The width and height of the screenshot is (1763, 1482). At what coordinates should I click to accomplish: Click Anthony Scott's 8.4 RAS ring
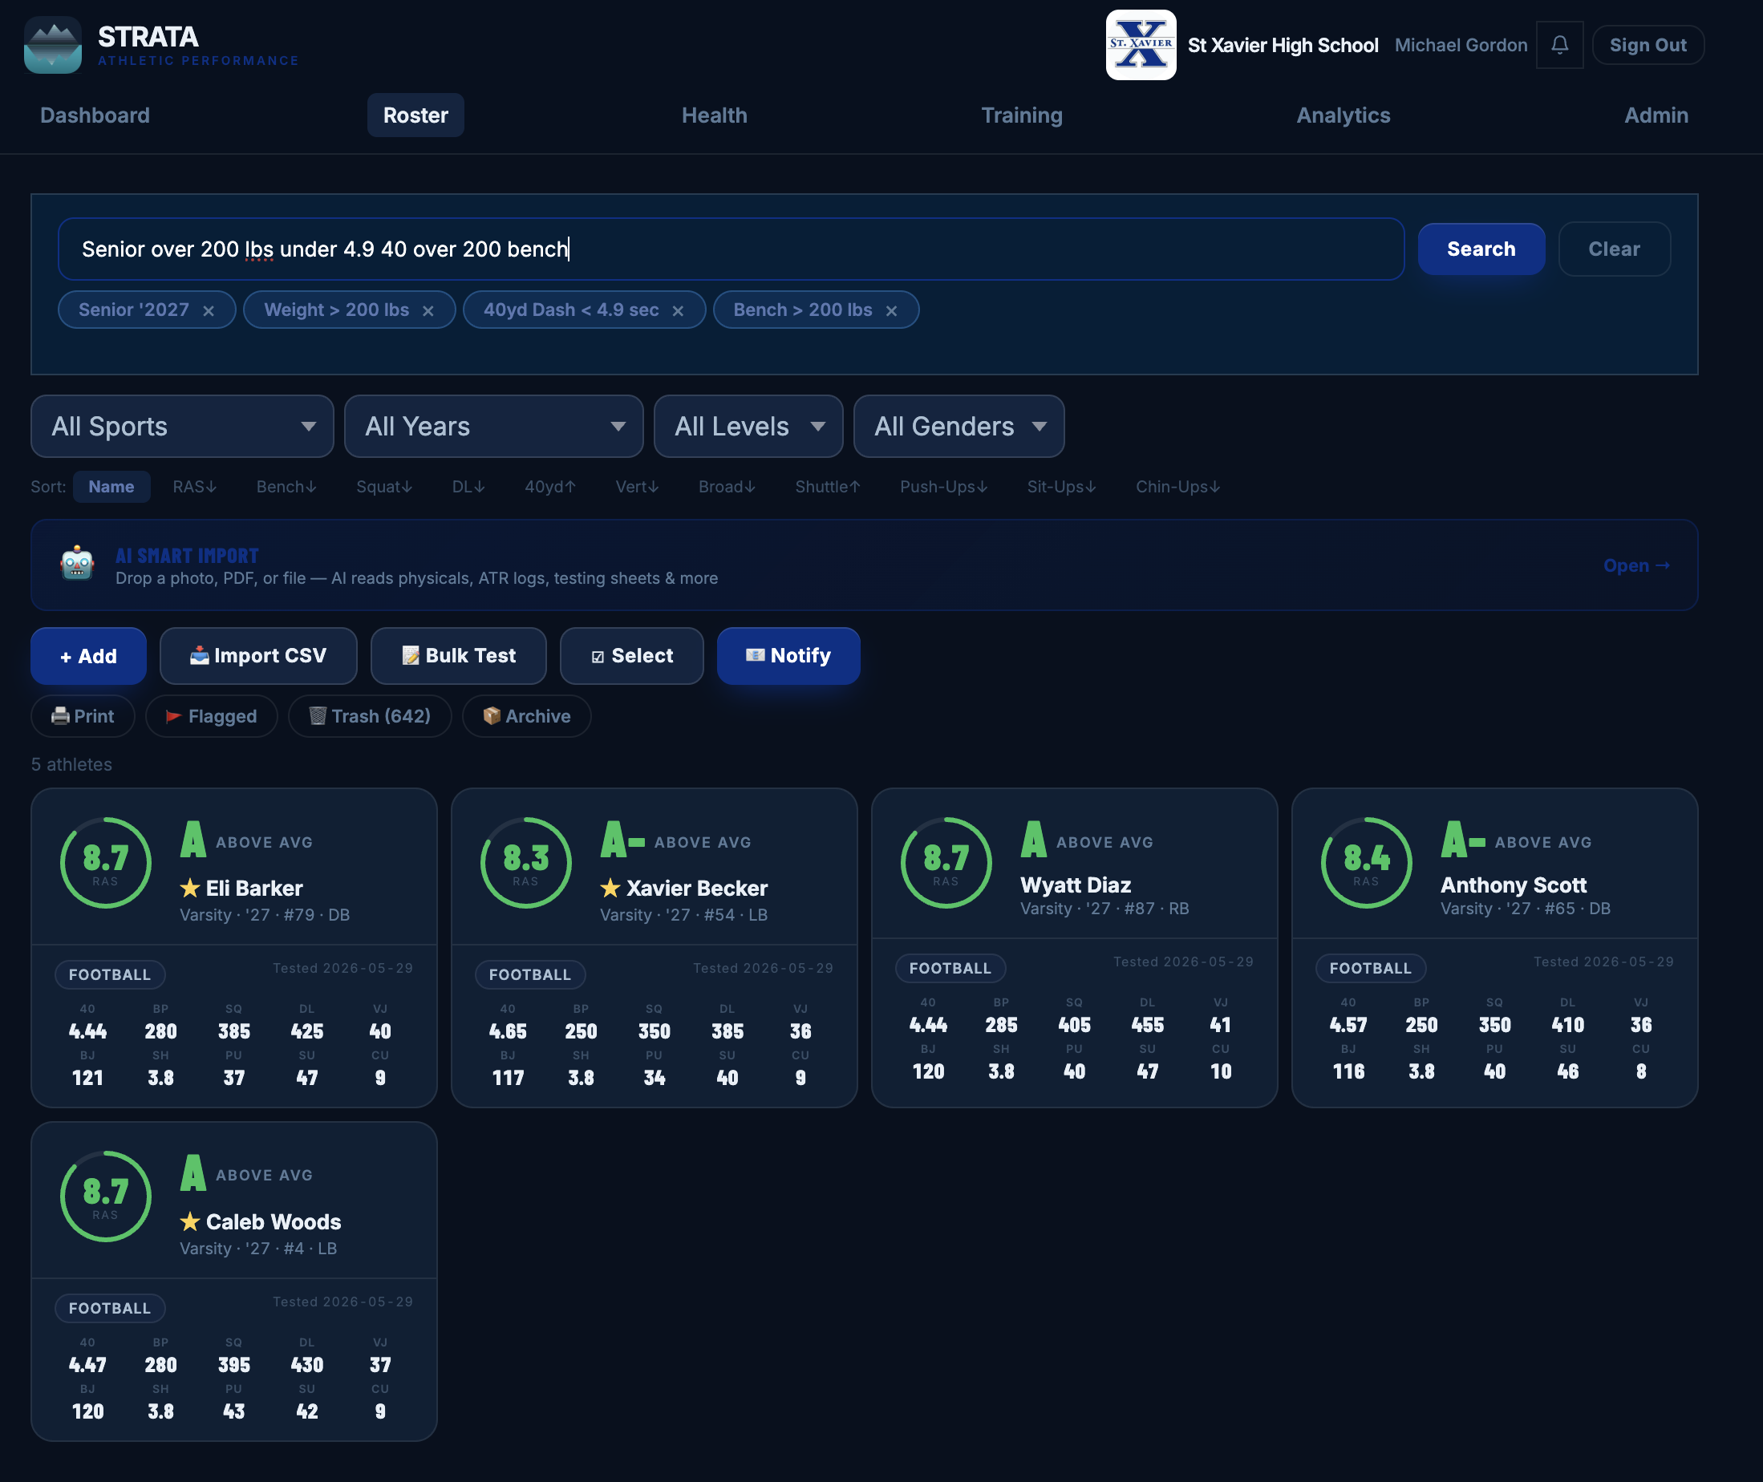(x=1367, y=863)
